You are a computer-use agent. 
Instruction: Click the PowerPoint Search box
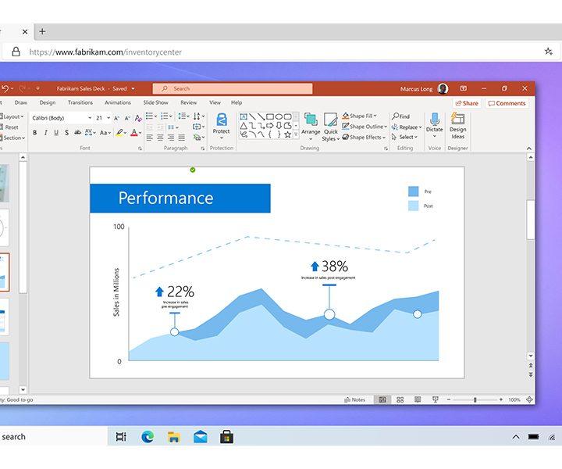233,88
